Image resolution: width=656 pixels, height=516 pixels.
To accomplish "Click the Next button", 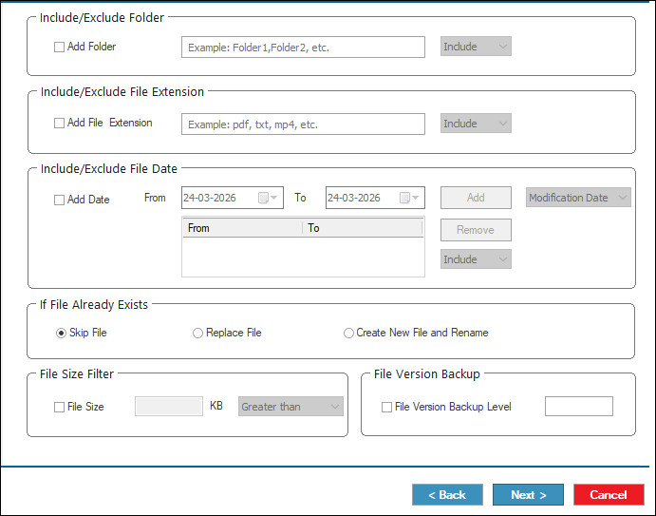I will (528, 495).
